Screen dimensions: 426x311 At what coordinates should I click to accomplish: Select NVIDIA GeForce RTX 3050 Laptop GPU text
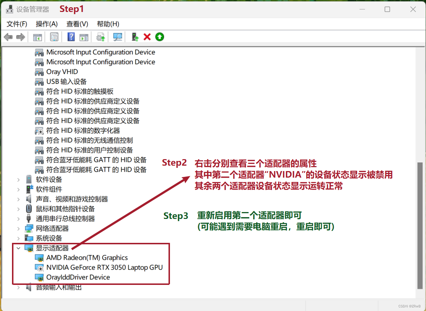coord(105,268)
